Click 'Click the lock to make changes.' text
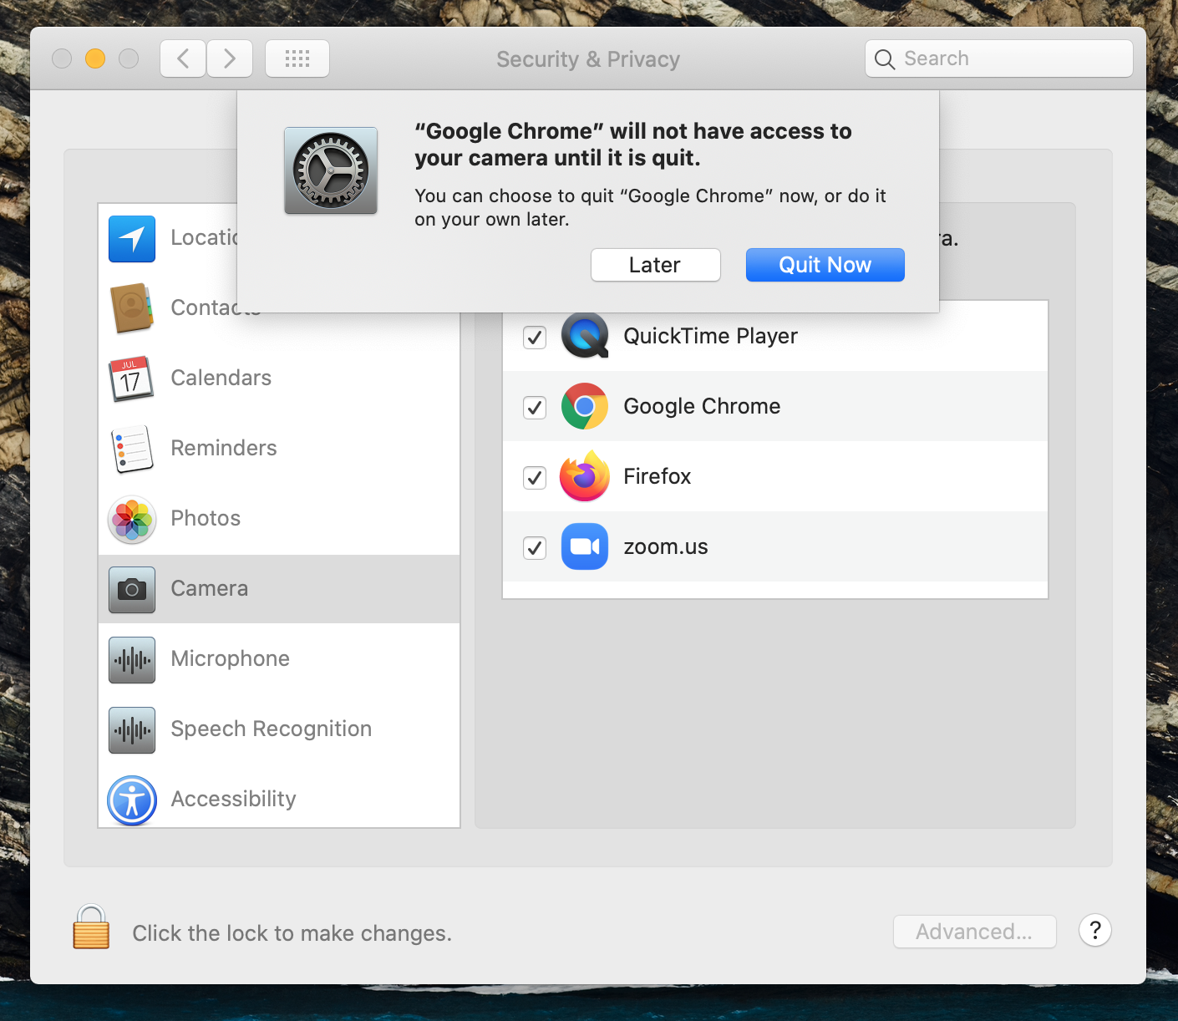The height and width of the screenshot is (1021, 1178). pos(292,933)
